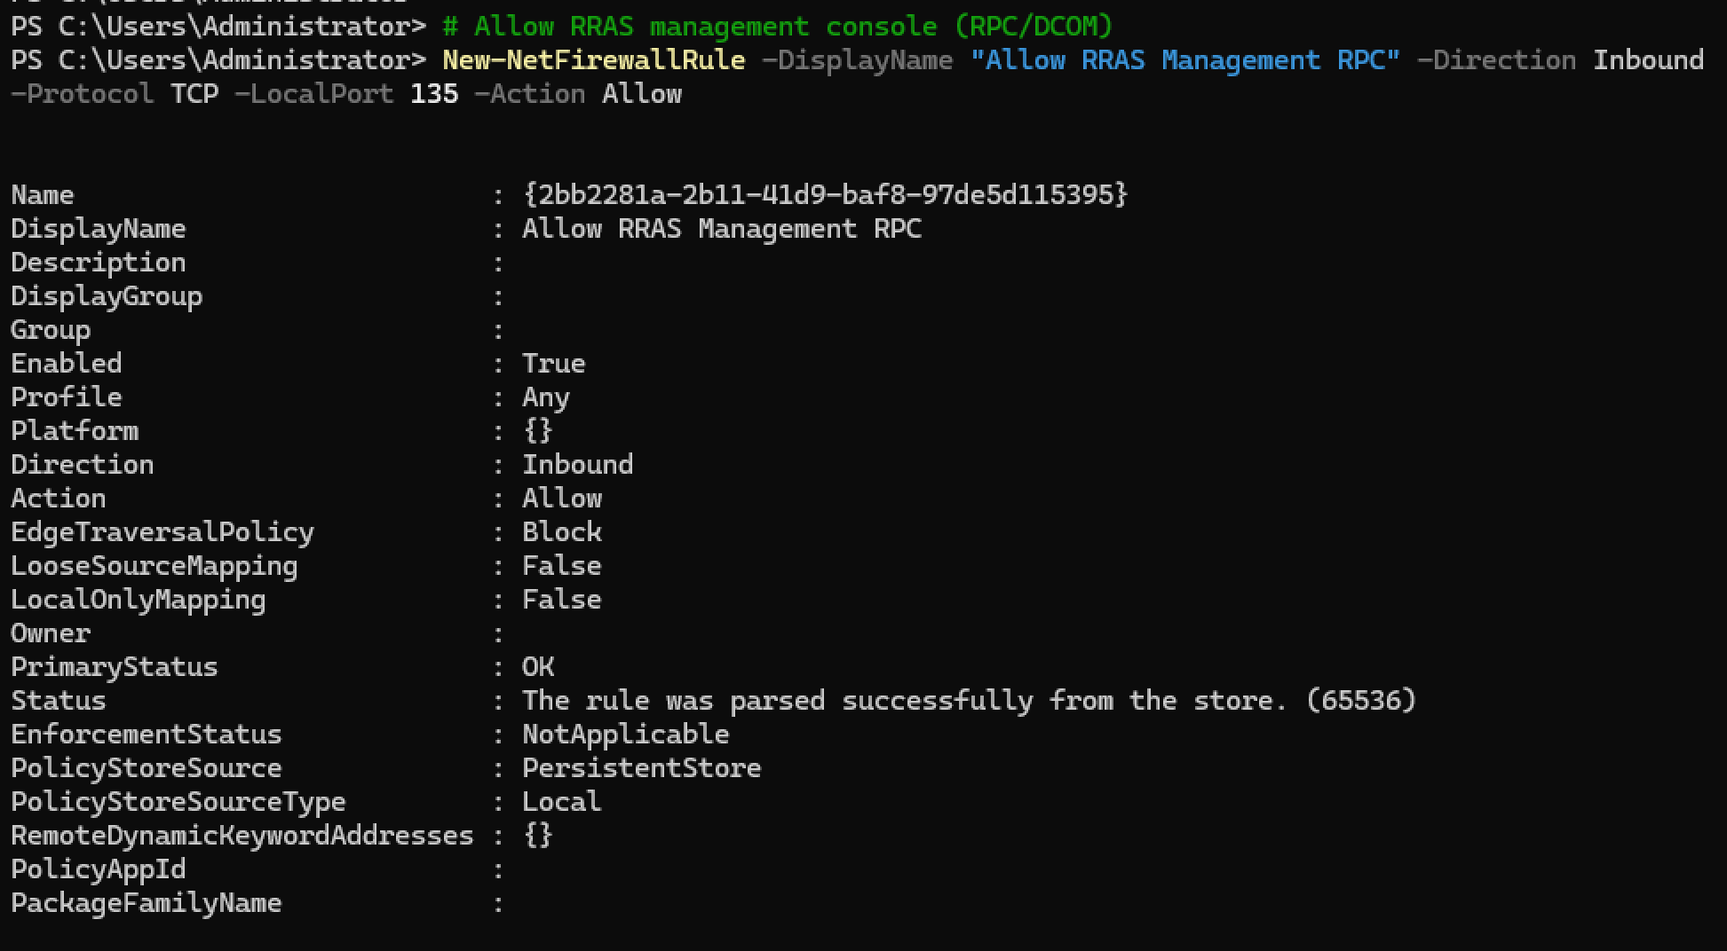
Task: Click the rule GUID in the Name row
Action: [x=825, y=194]
